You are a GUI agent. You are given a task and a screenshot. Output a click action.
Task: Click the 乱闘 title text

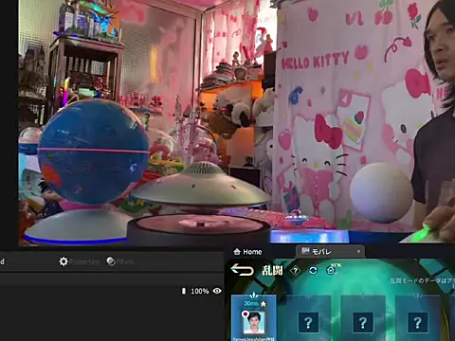pos(272,271)
